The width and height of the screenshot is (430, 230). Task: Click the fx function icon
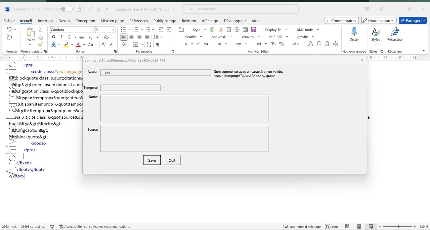pyautogui.click(x=237, y=30)
